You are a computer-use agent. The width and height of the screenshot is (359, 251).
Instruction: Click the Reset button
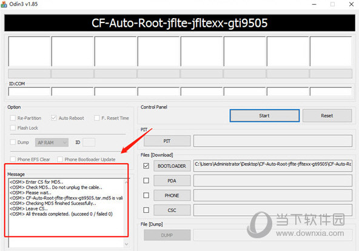(327, 116)
